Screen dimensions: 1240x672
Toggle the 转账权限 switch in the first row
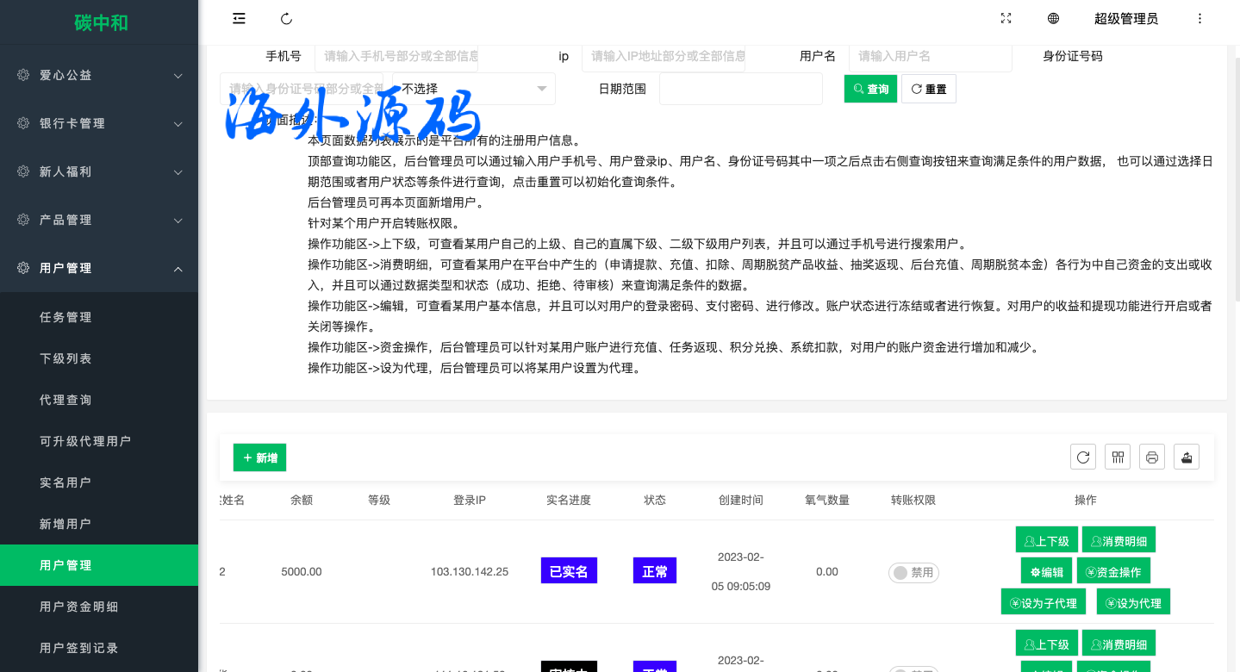[x=913, y=572]
